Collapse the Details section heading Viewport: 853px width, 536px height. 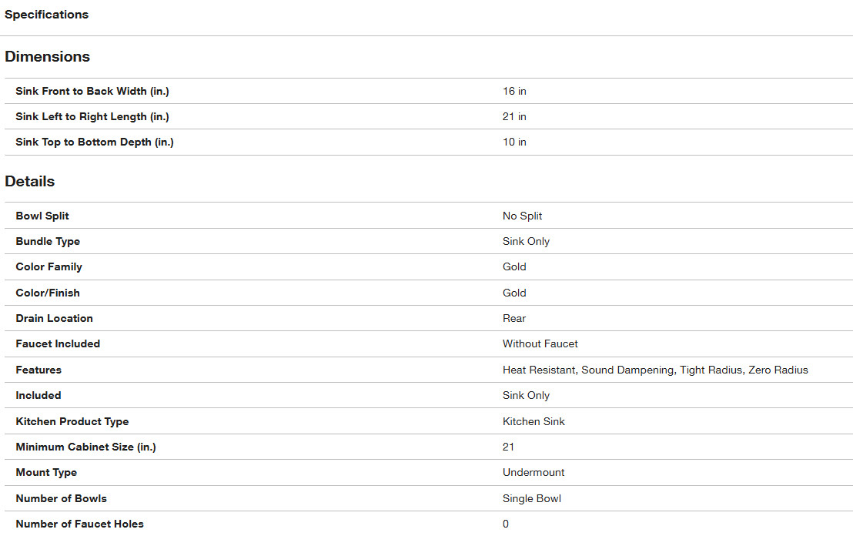point(29,182)
